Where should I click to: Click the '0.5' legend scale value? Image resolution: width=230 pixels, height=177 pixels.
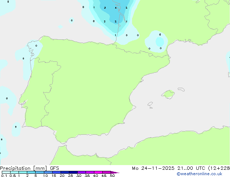(13, 176)
